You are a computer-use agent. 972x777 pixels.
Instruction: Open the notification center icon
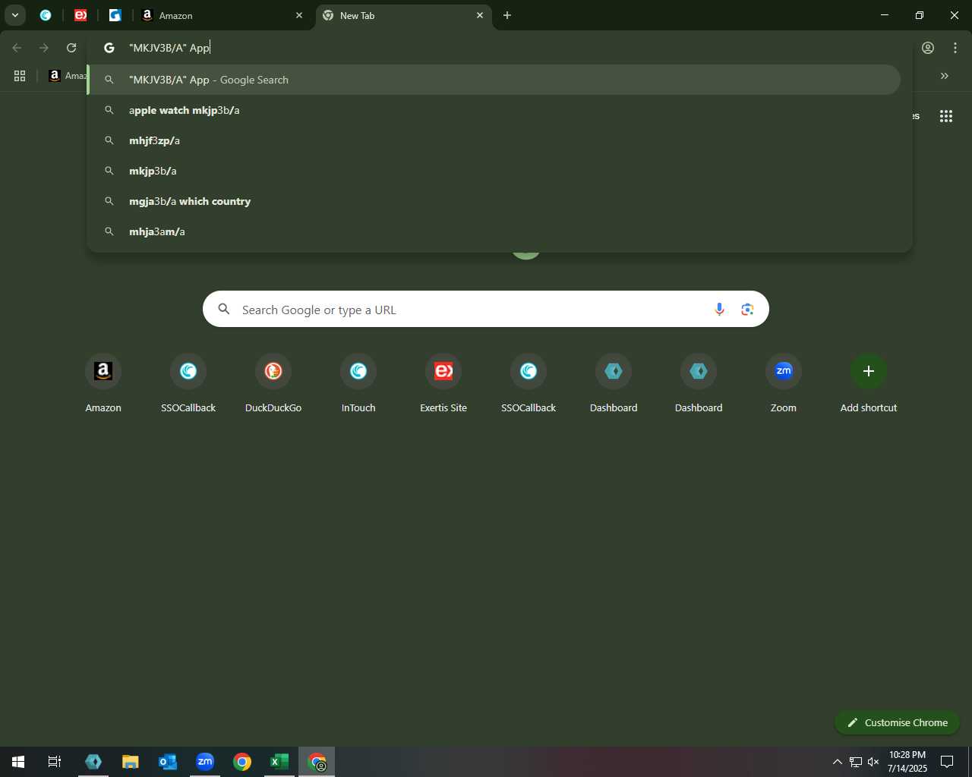947,762
